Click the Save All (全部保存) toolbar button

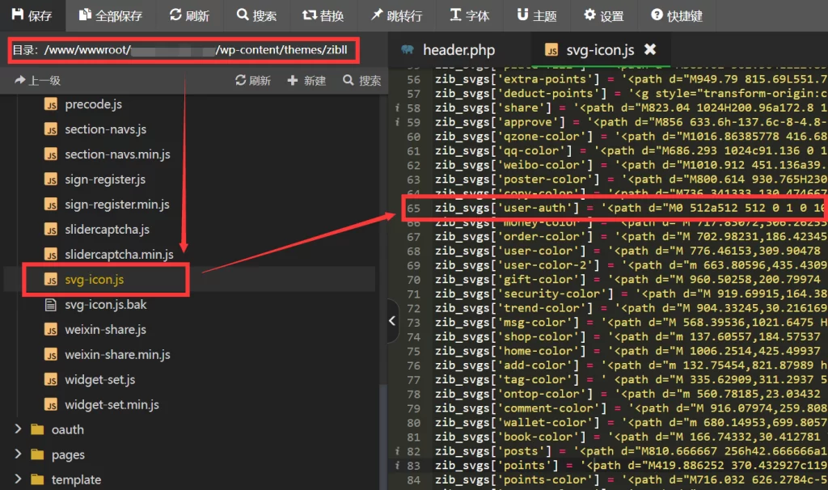point(110,15)
